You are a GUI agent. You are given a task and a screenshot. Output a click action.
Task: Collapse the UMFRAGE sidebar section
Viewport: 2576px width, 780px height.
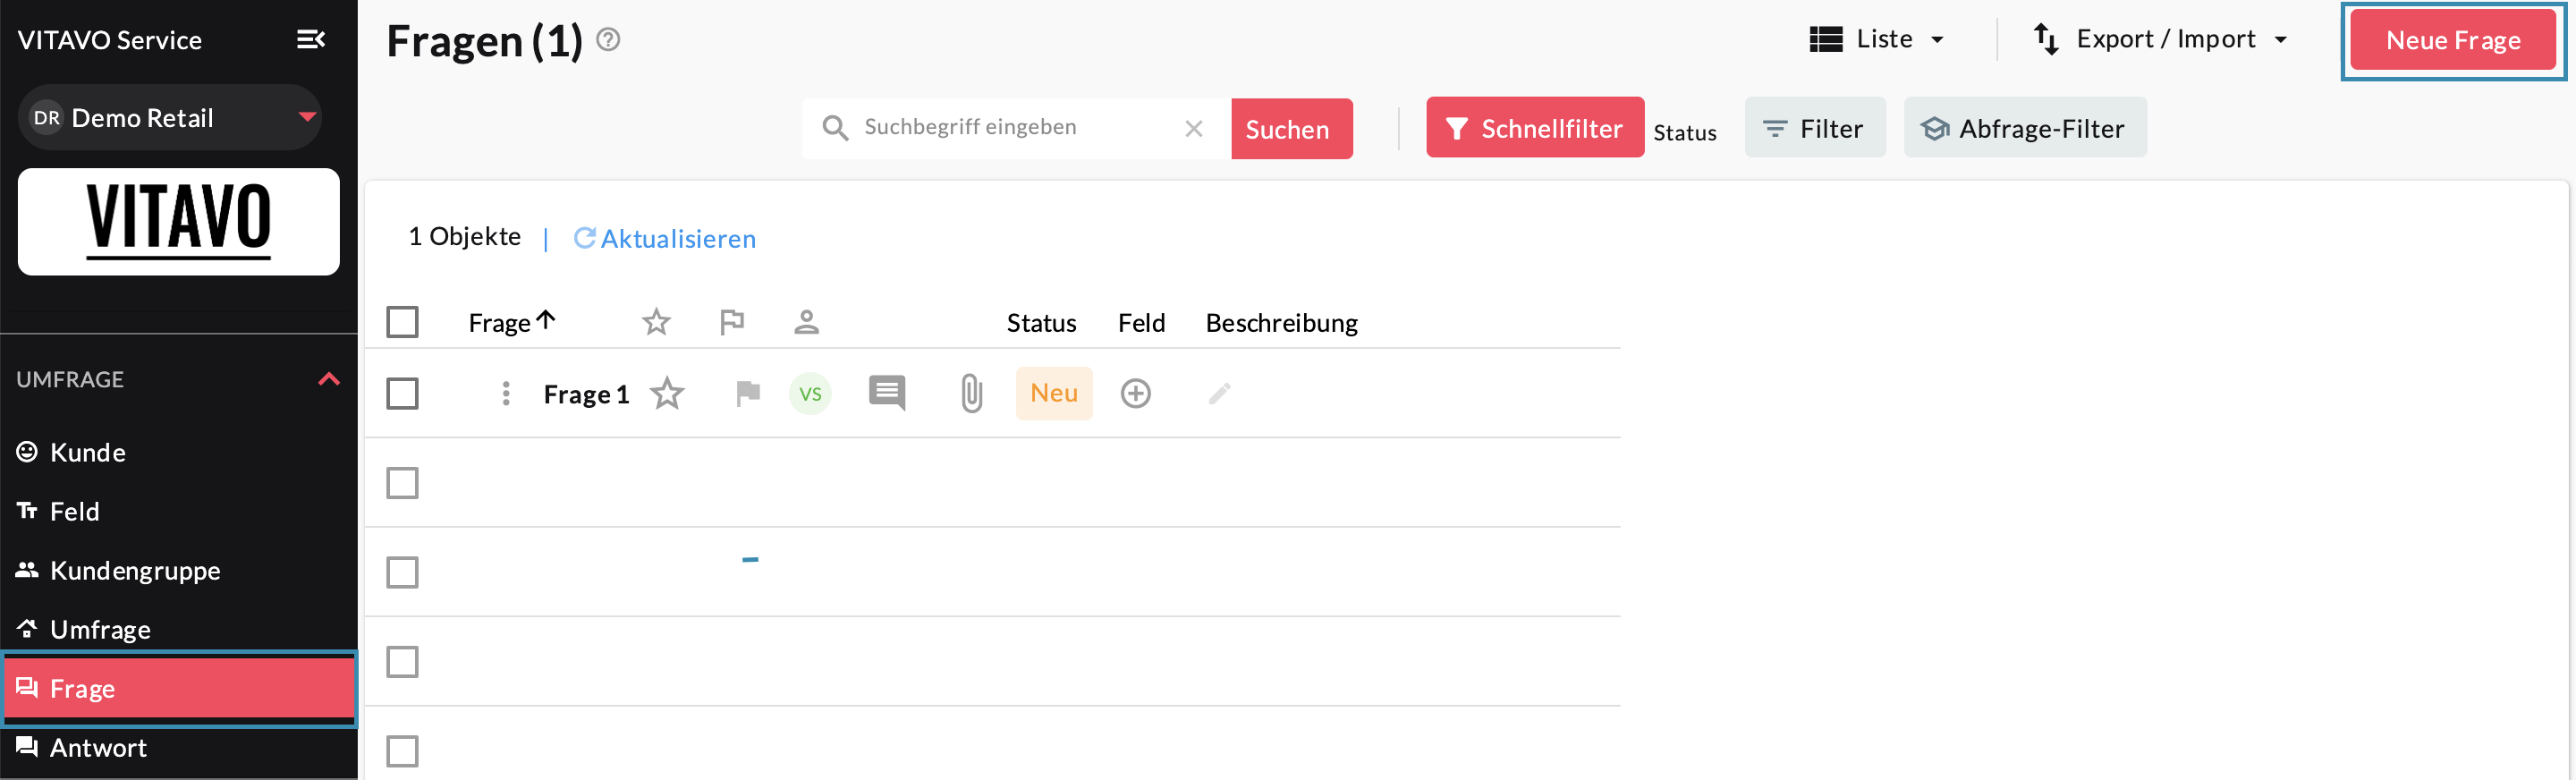click(329, 380)
